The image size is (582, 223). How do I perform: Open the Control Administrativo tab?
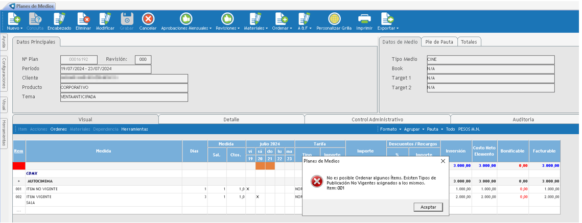(377, 119)
